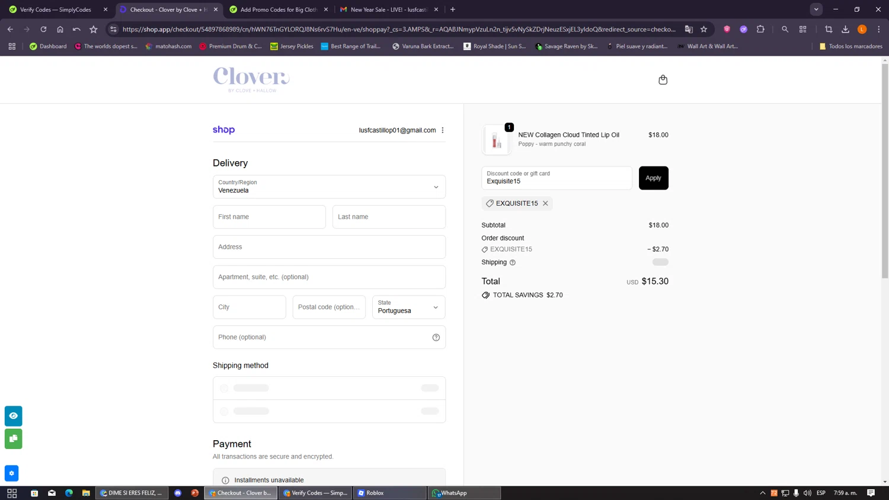Click the Apply discount button

click(653, 178)
